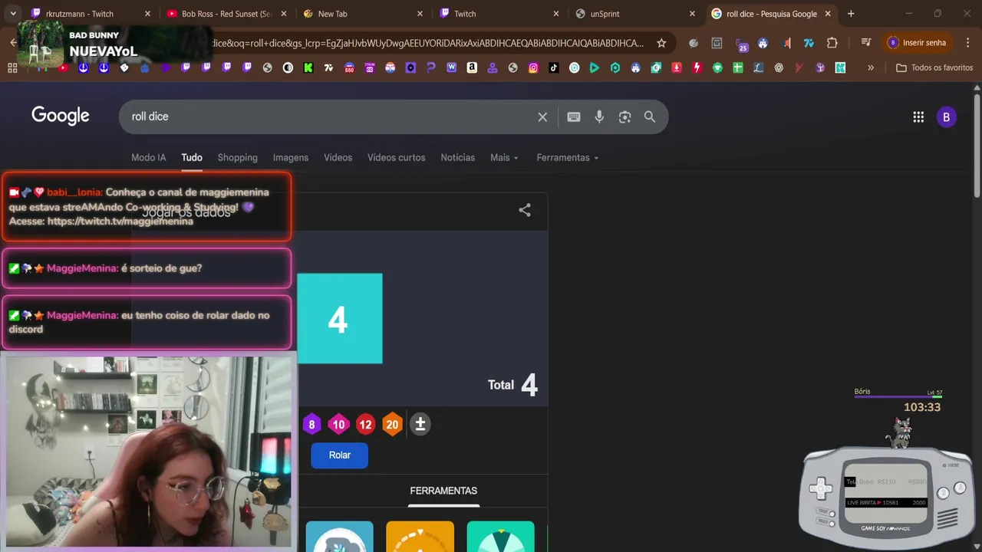Show hidden bookmarks via double chevron

(x=870, y=67)
